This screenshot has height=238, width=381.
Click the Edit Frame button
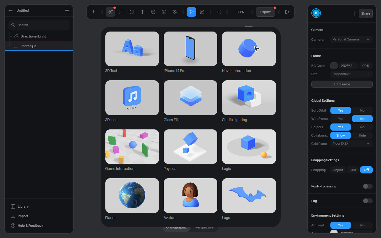[x=342, y=84]
